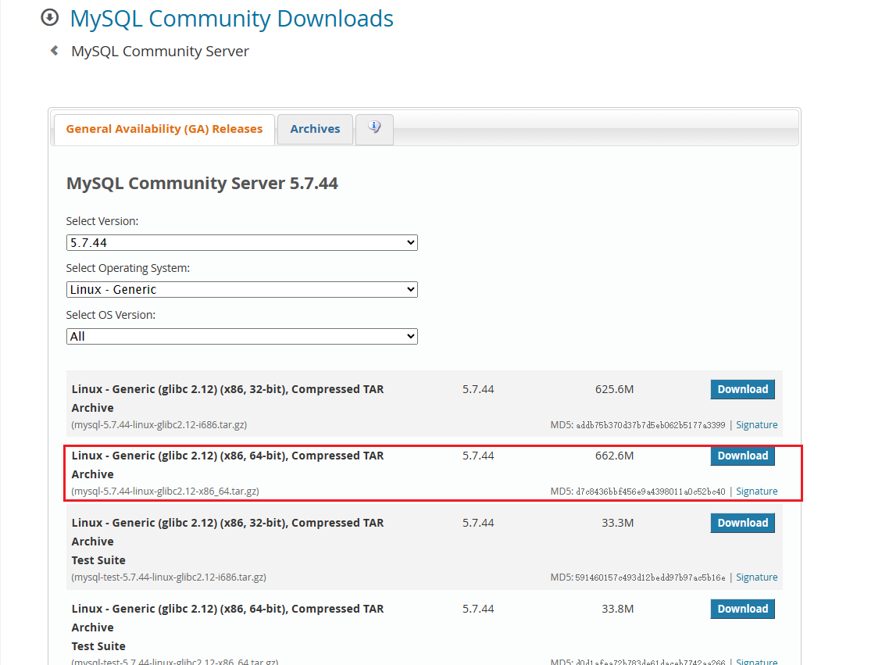882x665 pixels.
Task: Click the 33.3M file size value
Action: (618, 523)
